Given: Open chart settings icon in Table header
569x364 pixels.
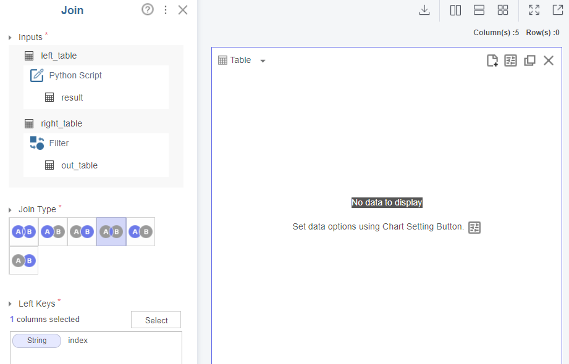Looking at the screenshot, I should pyautogui.click(x=510, y=60).
